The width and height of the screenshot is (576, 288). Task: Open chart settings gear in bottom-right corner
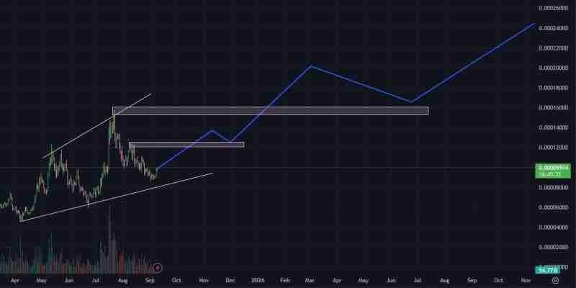pos(554,279)
